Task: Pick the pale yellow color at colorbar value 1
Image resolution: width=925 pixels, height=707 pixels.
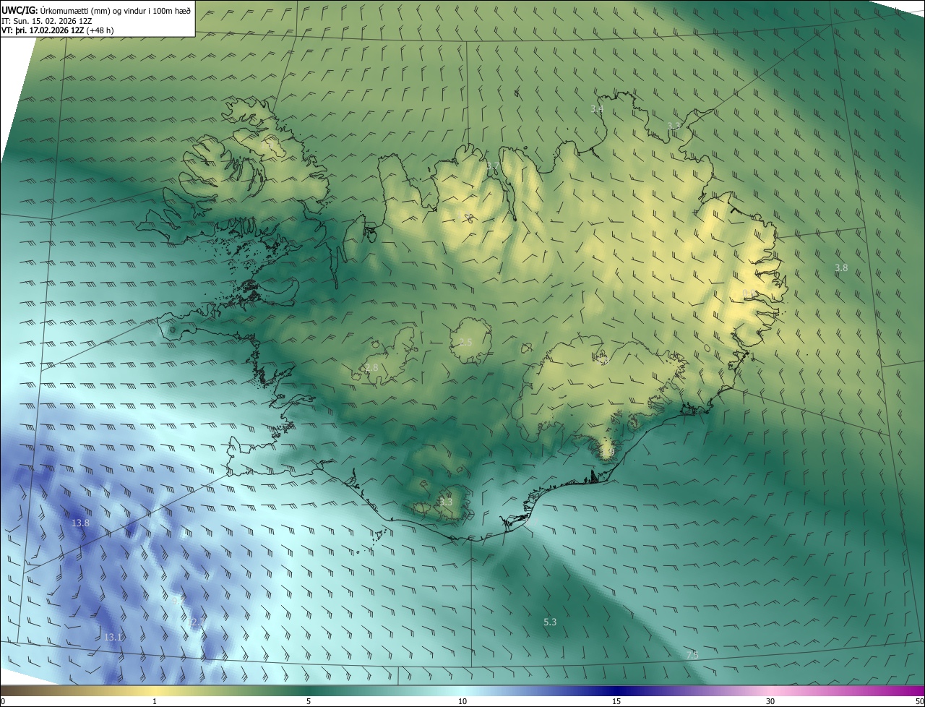Action: tap(155, 690)
